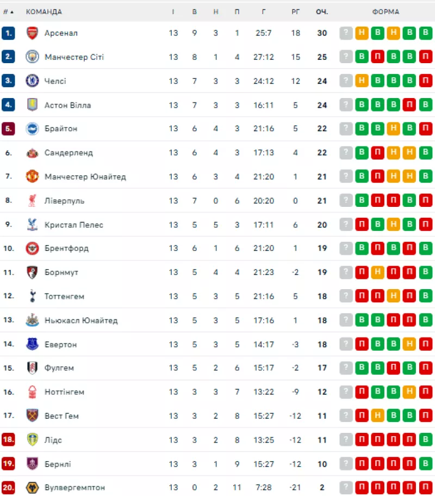Sort by the РГ goal difference header

coord(295,11)
